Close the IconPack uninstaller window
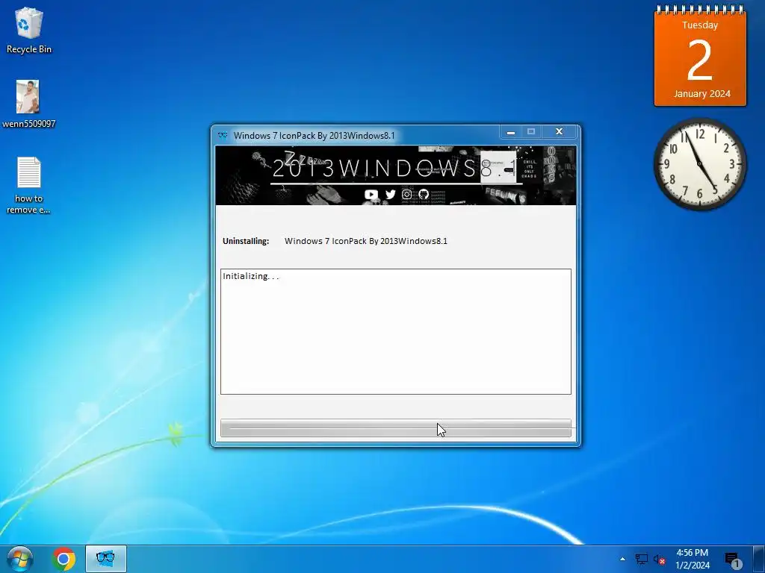 tap(559, 131)
